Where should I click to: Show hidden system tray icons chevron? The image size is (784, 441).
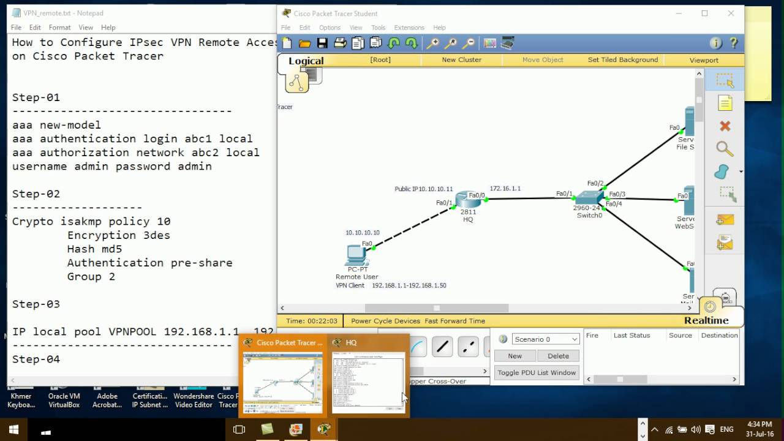coord(654,430)
